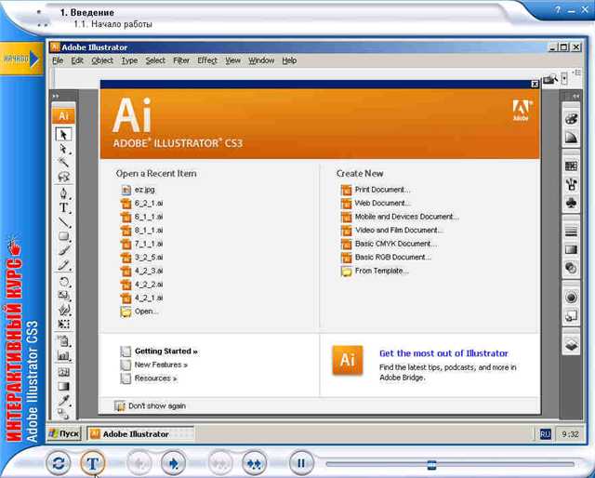Select the Direct Selection tool
The width and height of the screenshot is (595, 478).
click(63, 149)
